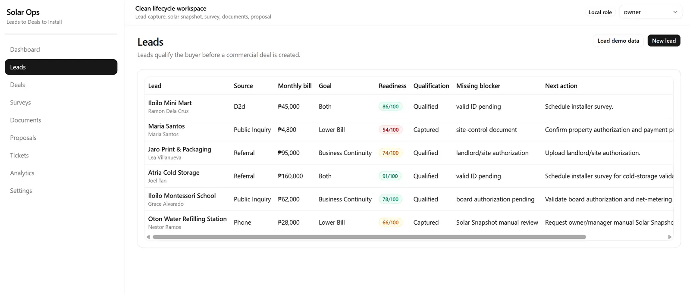The image size is (690, 295).
Task: Click the Phone source cell
Action: pos(242,223)
